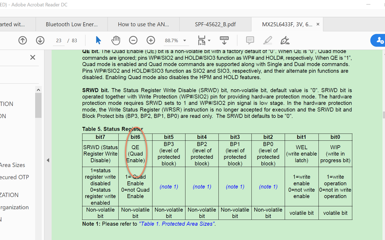This screenshot has height=240, width=385.
Task: Add a sticky note comment
Action: click(250, 40)
